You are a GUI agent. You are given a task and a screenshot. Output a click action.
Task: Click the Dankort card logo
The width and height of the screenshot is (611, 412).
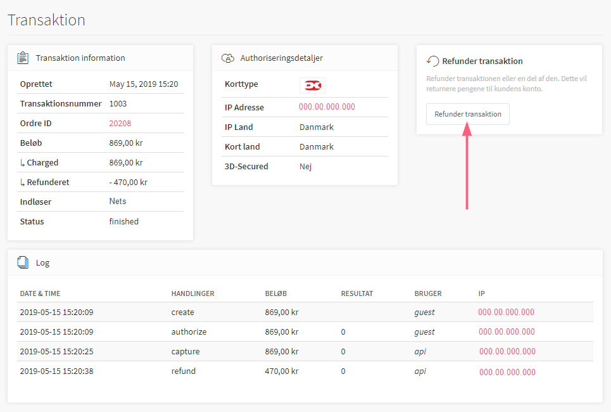[x=313, y=86]
